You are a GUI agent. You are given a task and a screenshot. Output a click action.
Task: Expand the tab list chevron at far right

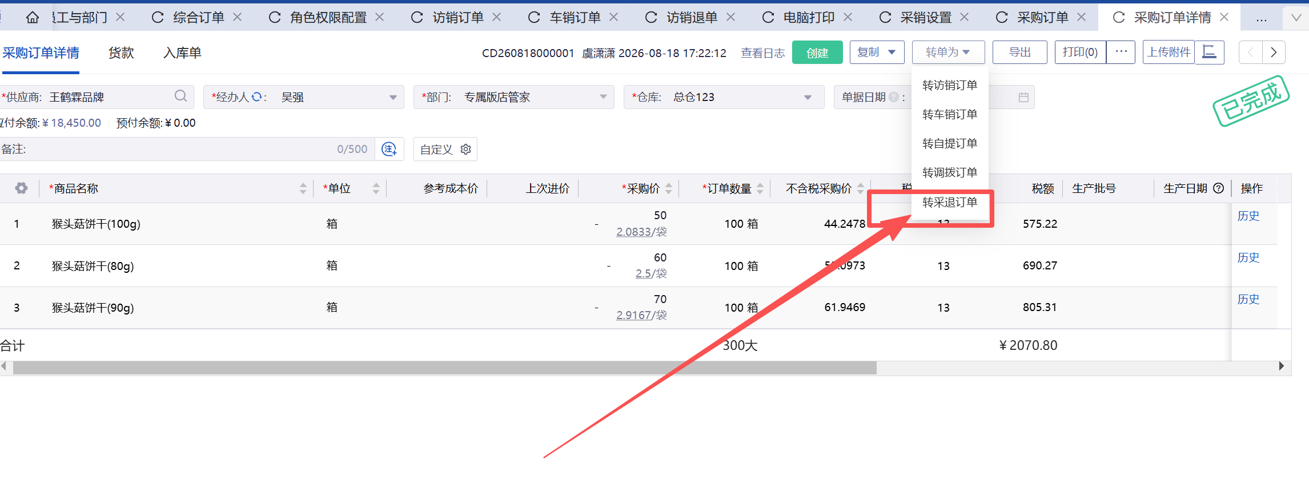coord(1296,18)
